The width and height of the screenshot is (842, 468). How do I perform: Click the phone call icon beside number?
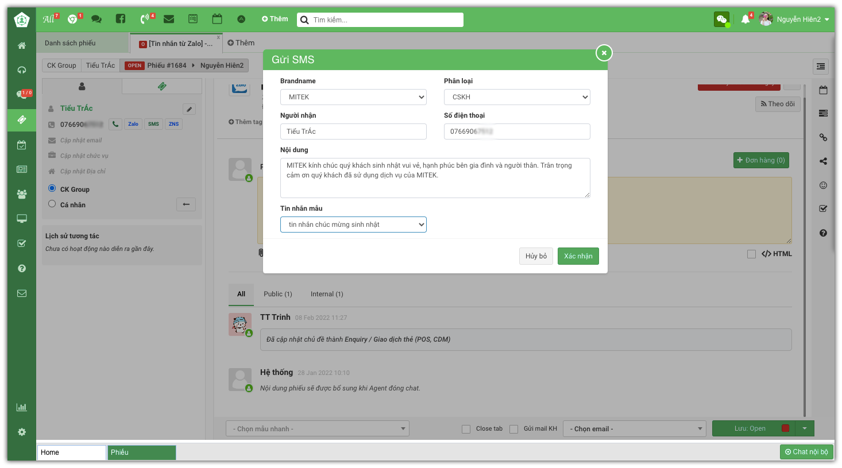point(115,124)
